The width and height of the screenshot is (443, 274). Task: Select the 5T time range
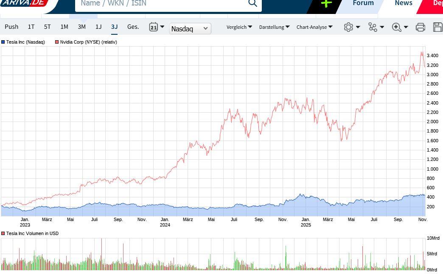point(47,27)
